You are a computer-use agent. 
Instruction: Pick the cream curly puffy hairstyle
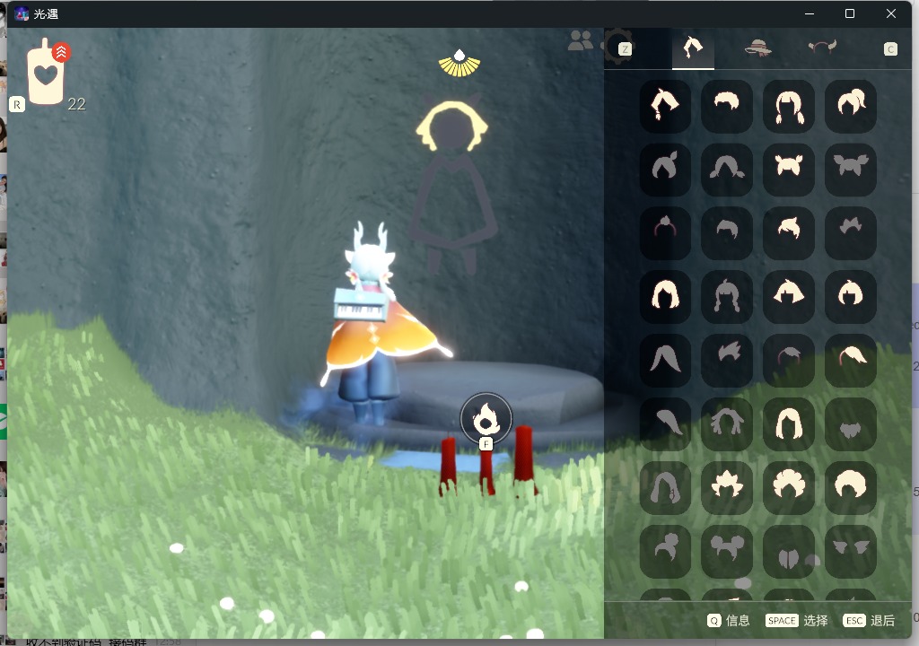coord(789,488)
